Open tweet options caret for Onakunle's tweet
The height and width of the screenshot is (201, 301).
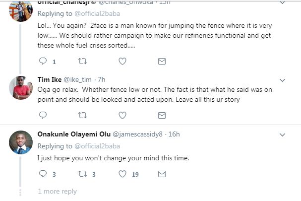point(283,134)
